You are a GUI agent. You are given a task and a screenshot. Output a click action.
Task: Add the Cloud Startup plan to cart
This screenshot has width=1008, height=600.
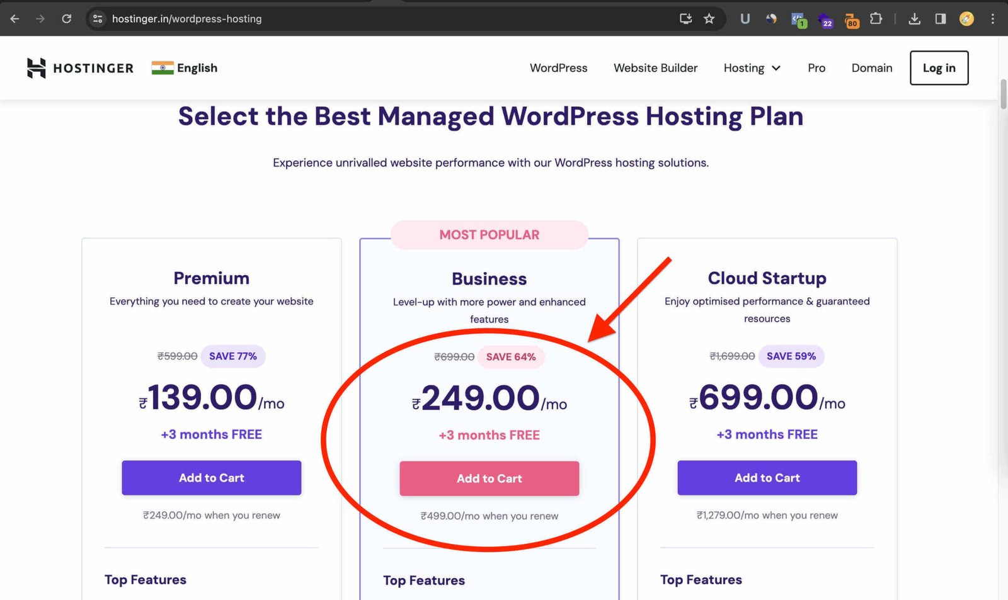tap(767, 478)
